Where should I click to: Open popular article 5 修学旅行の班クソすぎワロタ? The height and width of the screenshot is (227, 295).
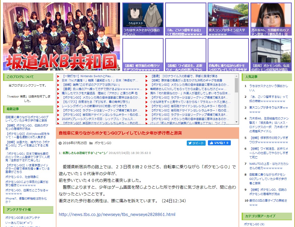269,140
